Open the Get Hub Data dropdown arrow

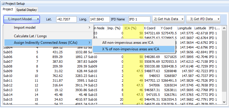(x=182, y=19)
